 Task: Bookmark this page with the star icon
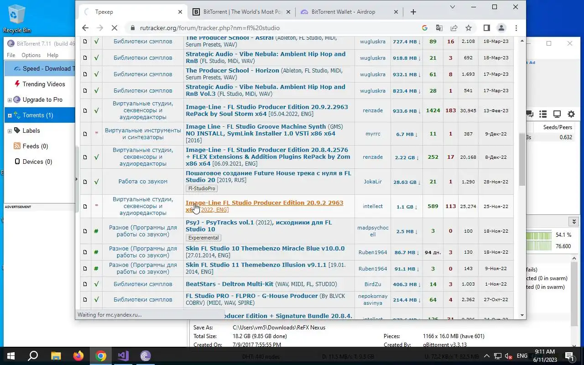pyautogui.click(x=469, y=28)
